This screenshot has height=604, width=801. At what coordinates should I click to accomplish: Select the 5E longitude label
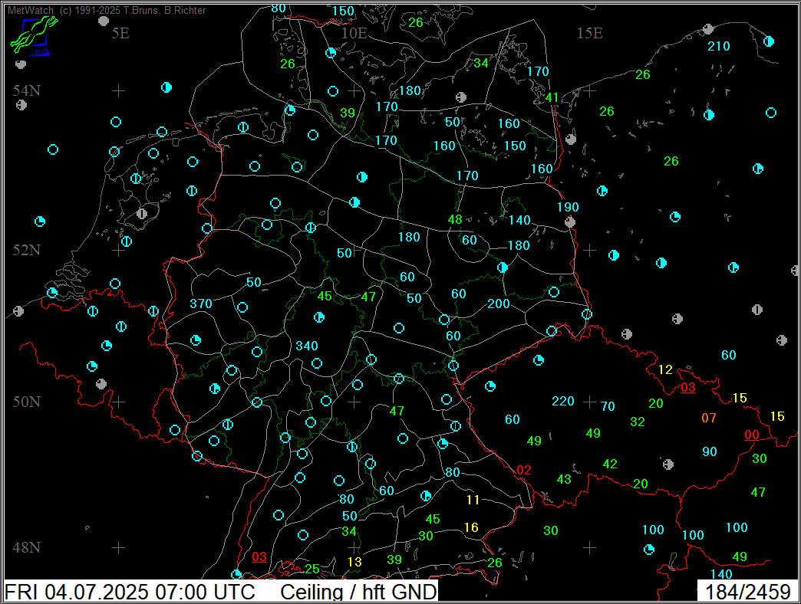click(x=120, y=33)
